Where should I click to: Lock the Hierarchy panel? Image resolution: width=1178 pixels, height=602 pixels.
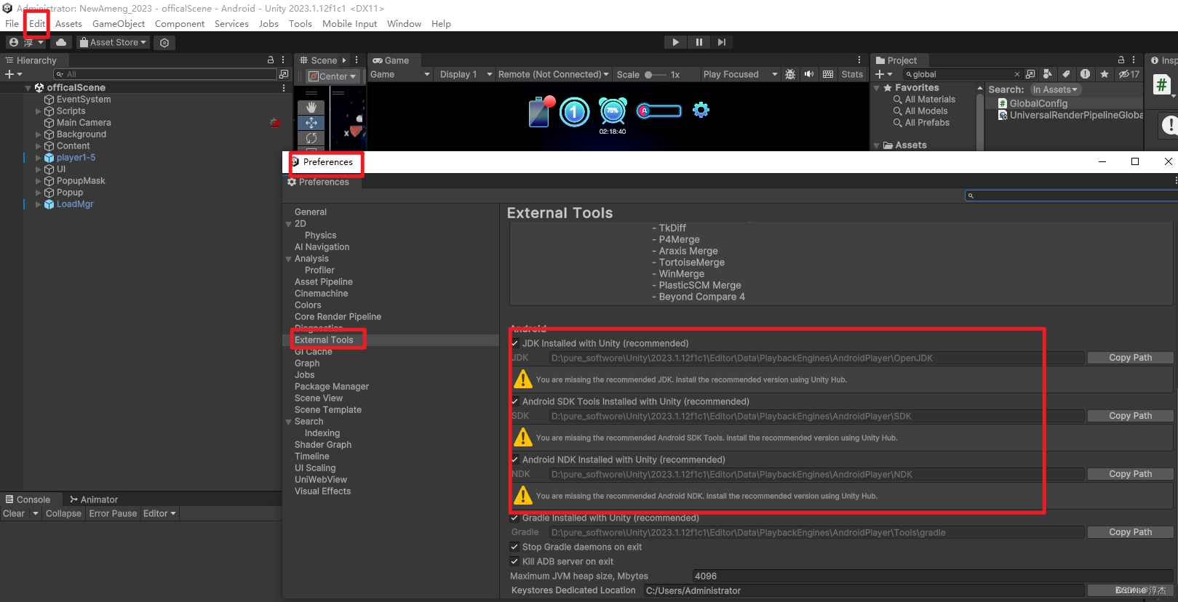[x=271, y=60]
